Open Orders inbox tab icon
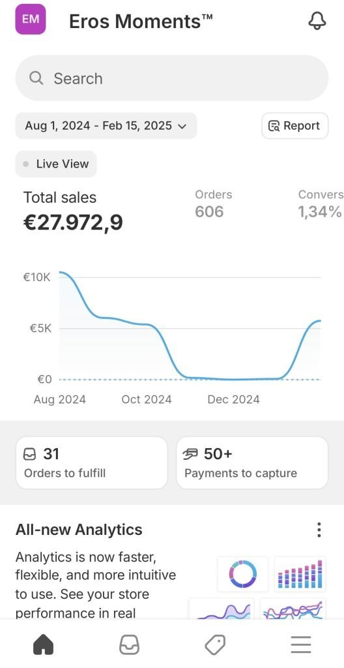This screenshot has width=344, height=668. coord(129,645)
